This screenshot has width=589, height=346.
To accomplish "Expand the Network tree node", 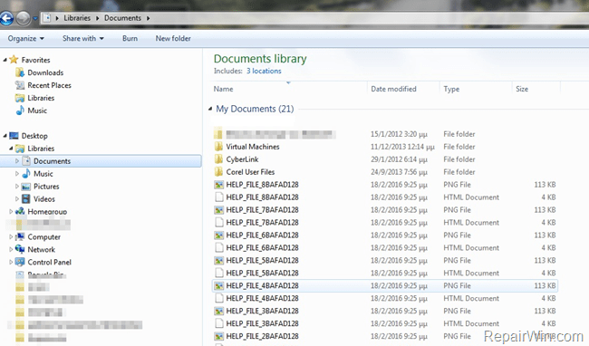I will tap(11, 250).
